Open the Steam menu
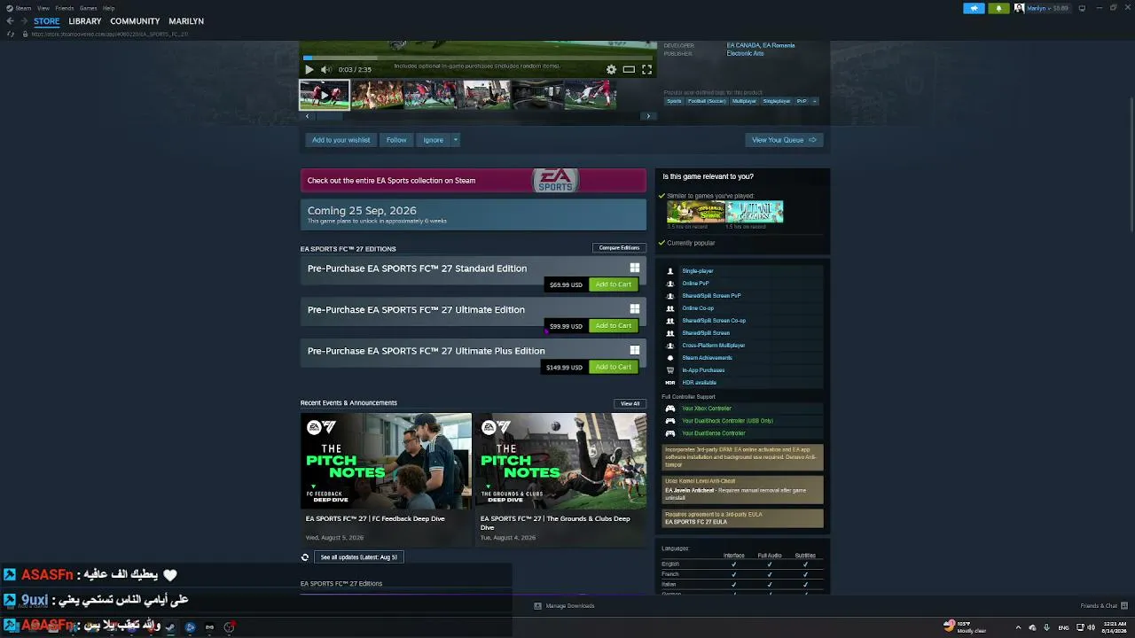 point(23,8)
